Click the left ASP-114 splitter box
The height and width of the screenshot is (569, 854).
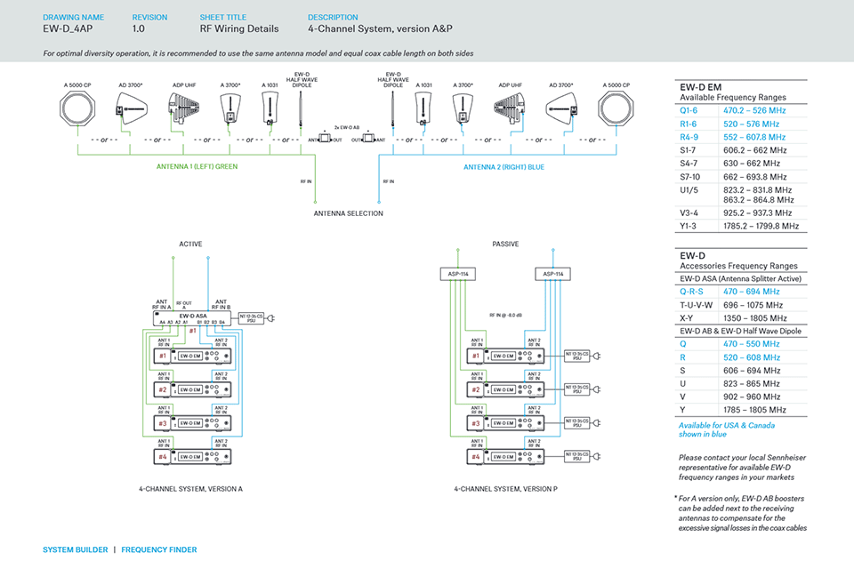(x=457, y=274)
